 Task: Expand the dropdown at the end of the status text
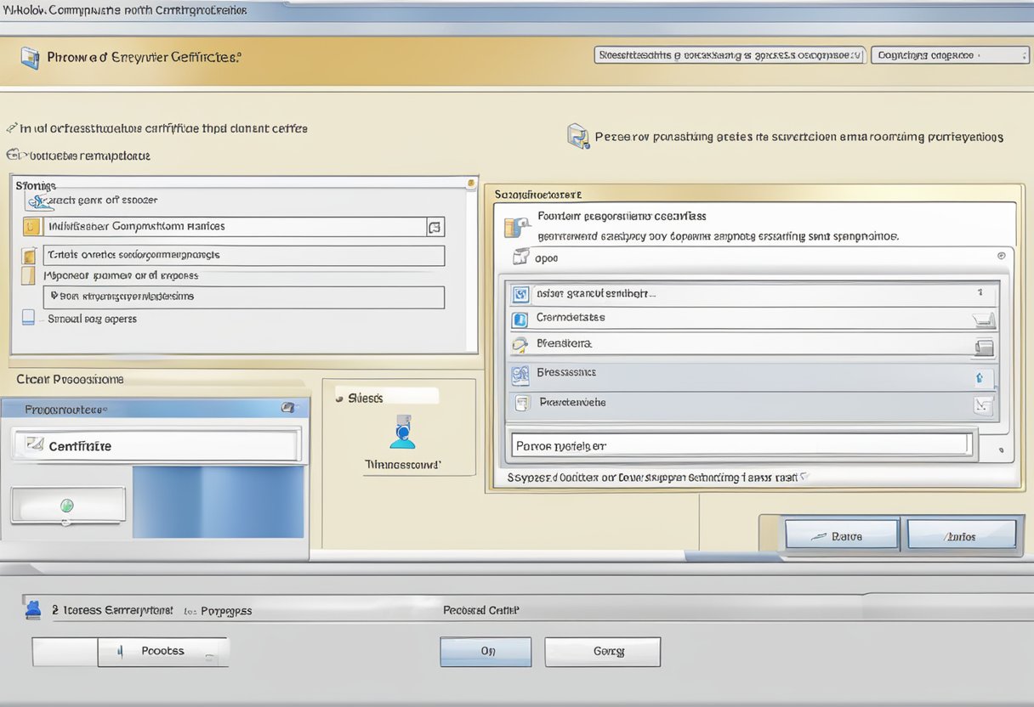[x=802, y=478]
